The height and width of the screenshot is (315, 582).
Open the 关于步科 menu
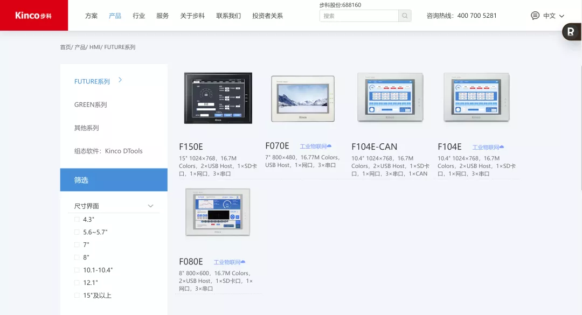[x=192, y=16]
